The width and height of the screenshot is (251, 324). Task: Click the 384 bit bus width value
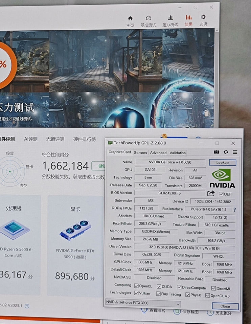[x=220, y=233]
